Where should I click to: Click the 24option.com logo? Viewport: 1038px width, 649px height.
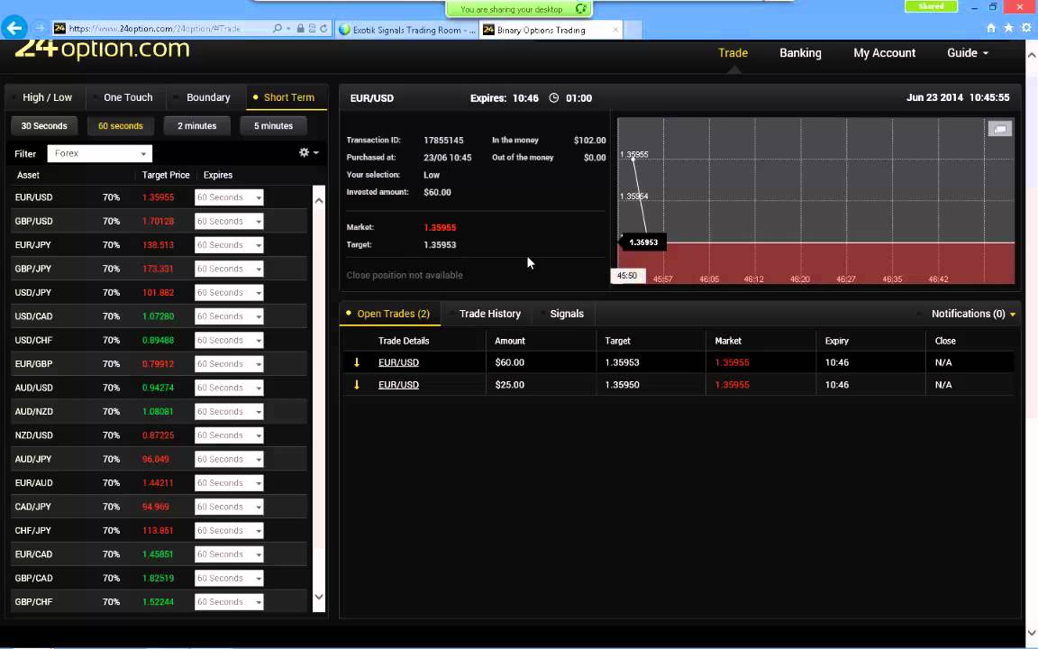pos(102,49)
